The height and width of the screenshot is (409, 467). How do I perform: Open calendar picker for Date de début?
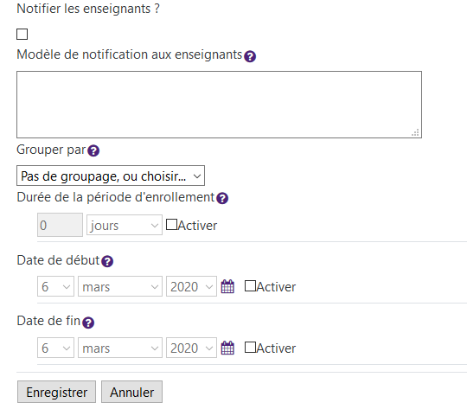pos(227,286)
